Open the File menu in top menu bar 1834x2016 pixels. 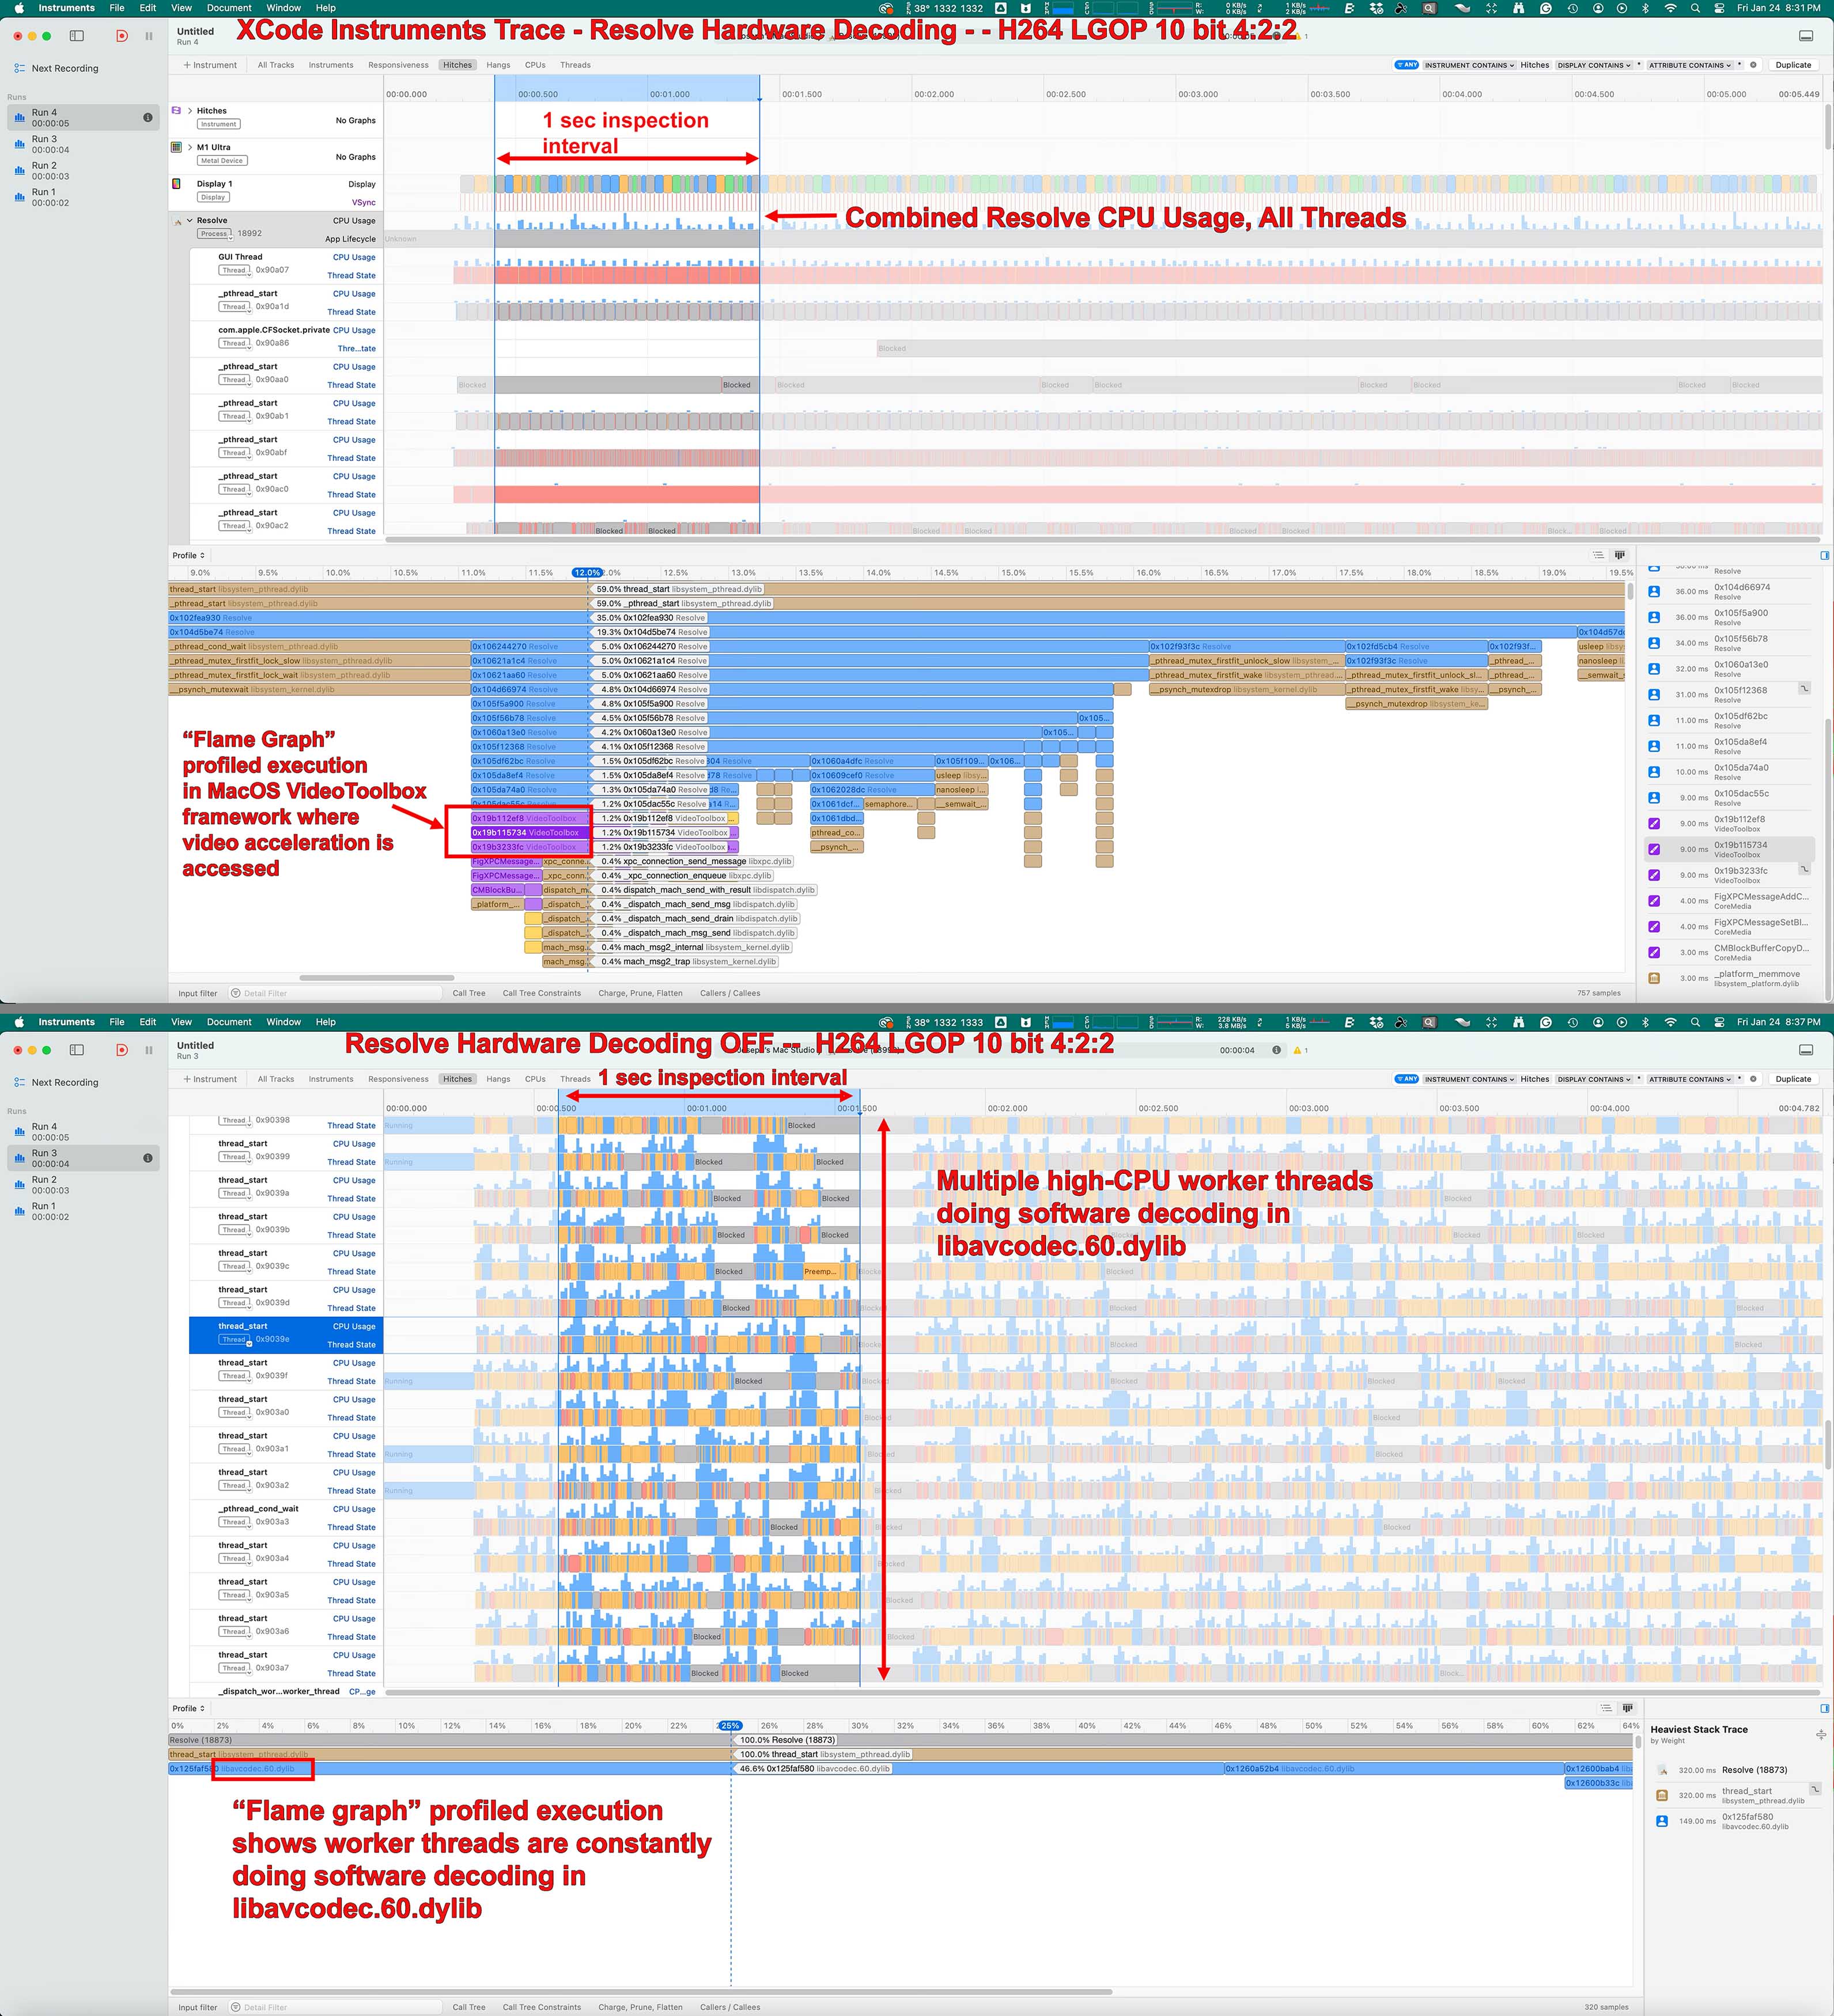117,8
